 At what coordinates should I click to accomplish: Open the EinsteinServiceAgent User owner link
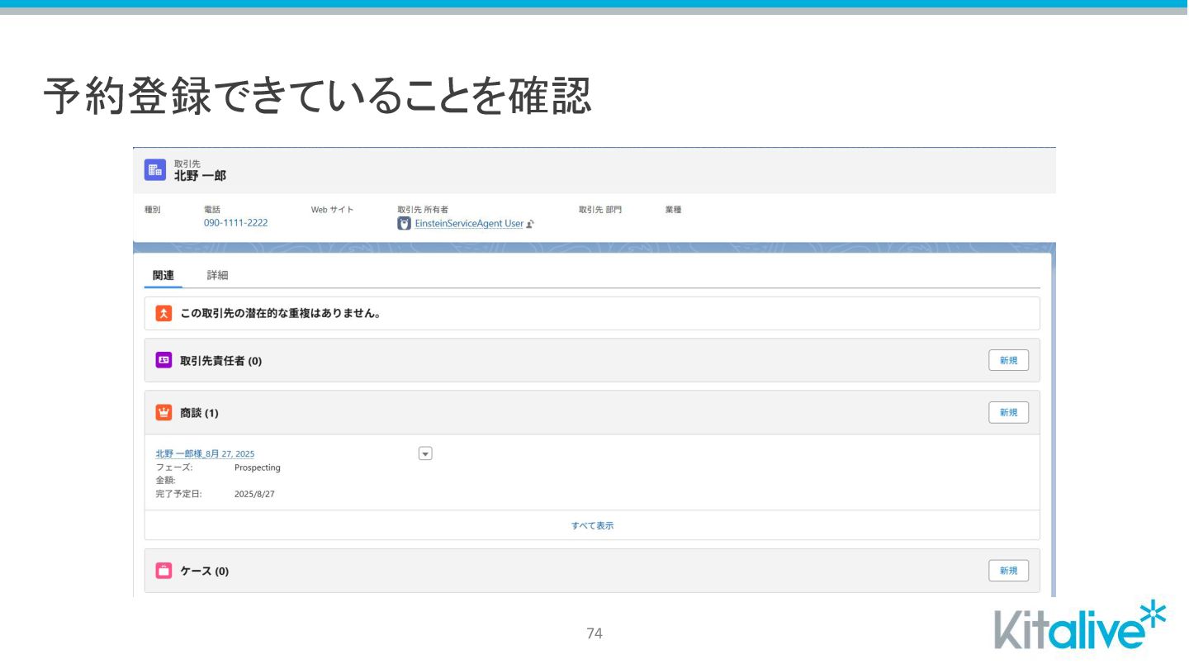pyautogui.click(x=468, y=224)
